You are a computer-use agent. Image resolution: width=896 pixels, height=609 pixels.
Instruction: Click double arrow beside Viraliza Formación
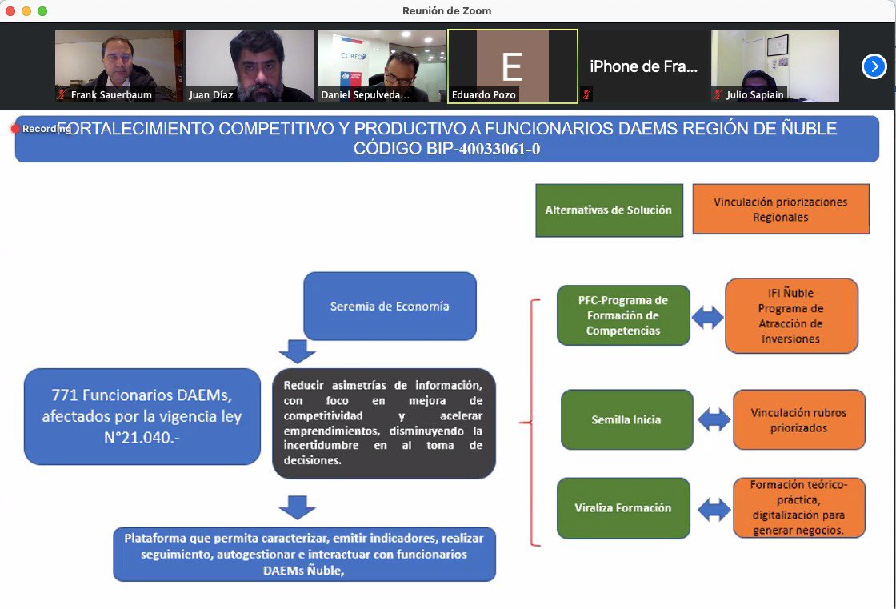click(714, 510)
